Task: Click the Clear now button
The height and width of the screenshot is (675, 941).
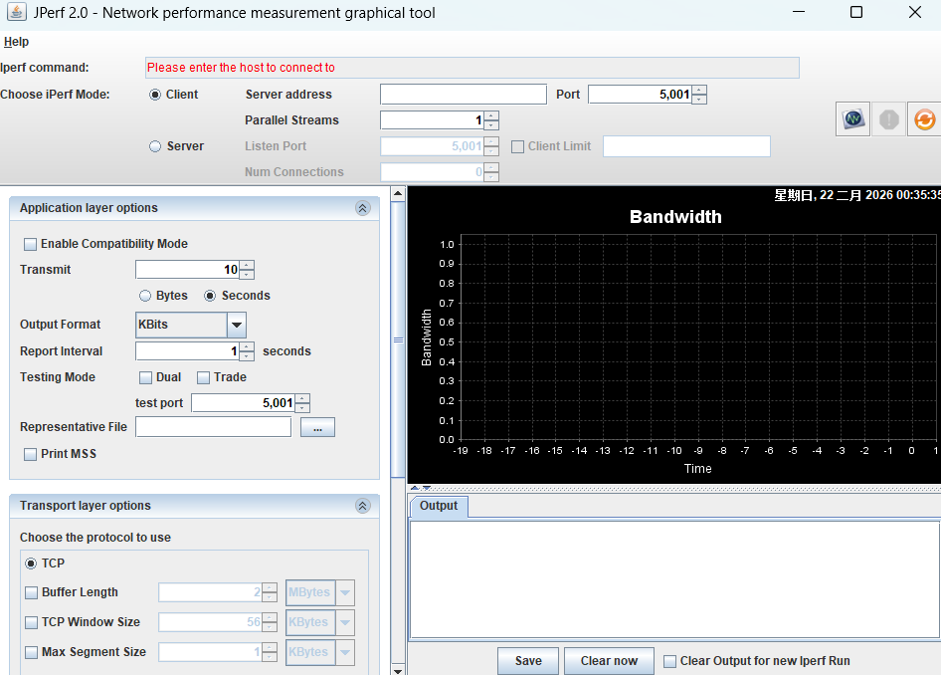Action: [x=609, y=661]
